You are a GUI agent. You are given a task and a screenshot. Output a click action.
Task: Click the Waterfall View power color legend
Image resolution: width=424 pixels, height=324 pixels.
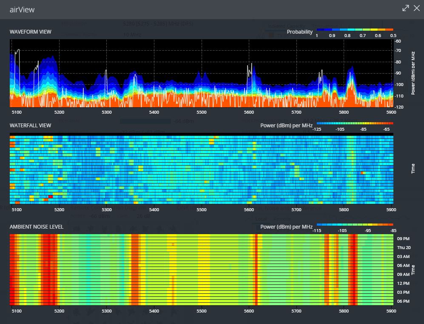[355, 123]
